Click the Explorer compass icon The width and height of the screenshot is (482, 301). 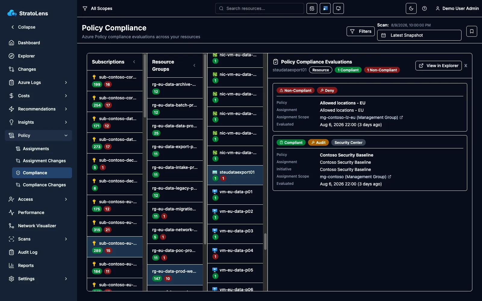[11, 56]
